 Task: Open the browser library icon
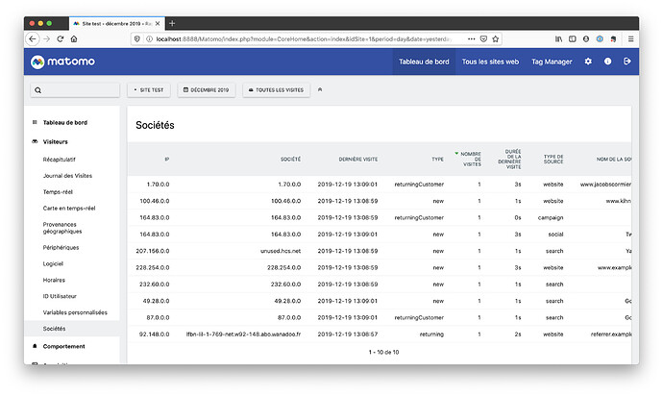pyautogui.click(x=558, y=38)
